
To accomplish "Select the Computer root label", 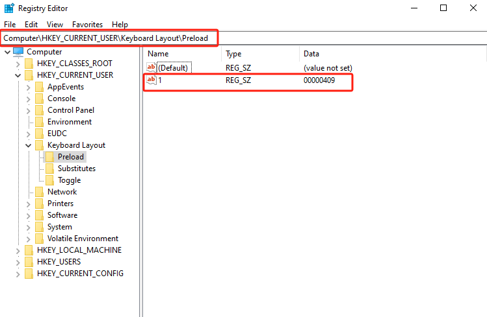I will click(x=44, y=52).
